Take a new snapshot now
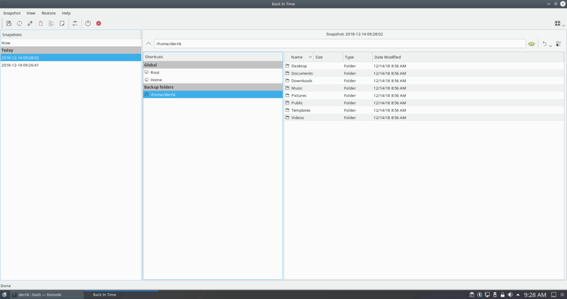 click(x=9, y=23)
